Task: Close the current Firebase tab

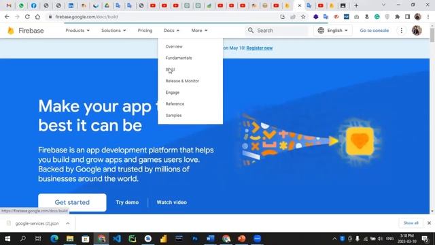Action: coord(299,5)
